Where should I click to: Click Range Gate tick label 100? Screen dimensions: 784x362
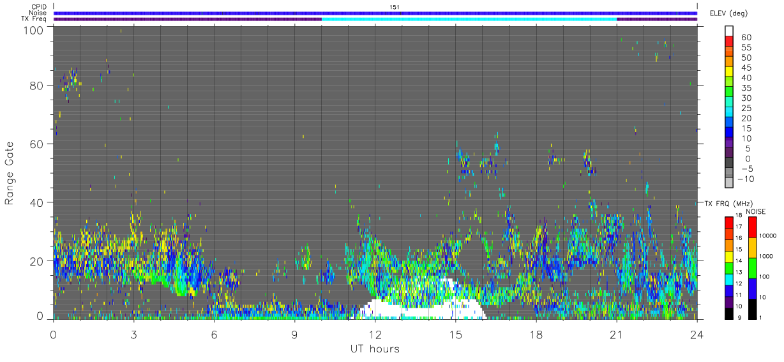coord(33,30)
